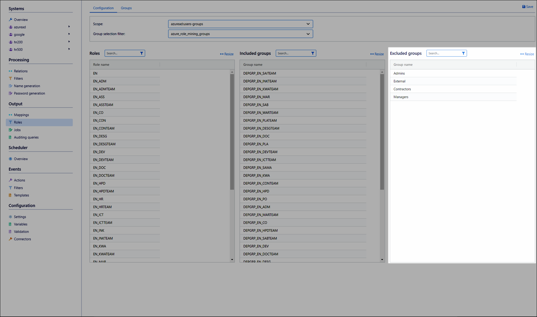
Task: Open the Scope dropdown
Action: 240,24
